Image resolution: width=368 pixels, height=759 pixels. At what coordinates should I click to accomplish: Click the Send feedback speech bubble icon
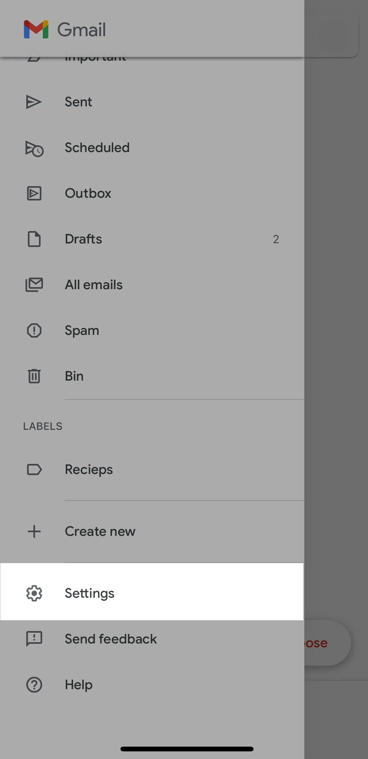coord(34,639)
